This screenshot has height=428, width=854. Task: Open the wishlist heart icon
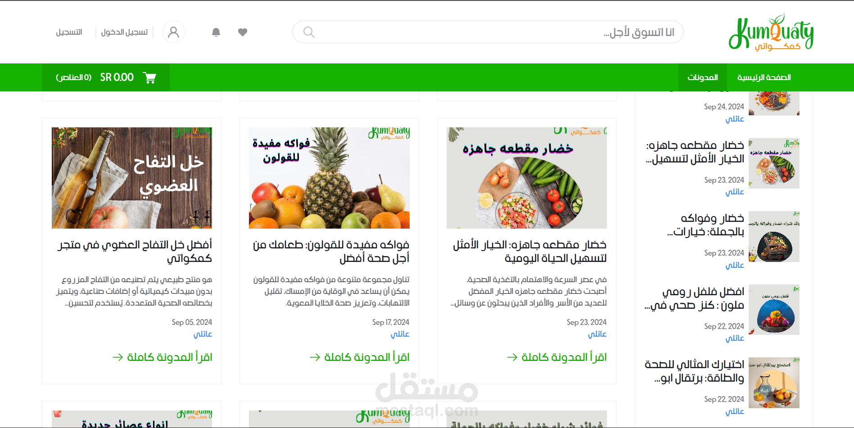(243, 32)
